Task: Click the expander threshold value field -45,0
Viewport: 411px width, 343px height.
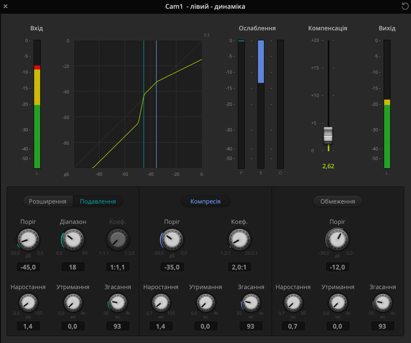Action: (x=28, y=267)
